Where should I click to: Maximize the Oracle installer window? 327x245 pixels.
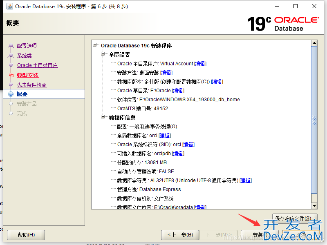click(x=296, y=6)
